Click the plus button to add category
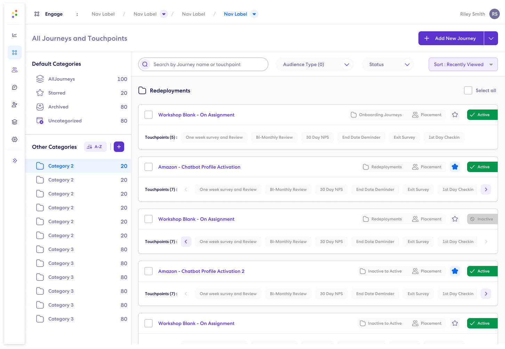 pyautogui.click(x=119, y=147)
